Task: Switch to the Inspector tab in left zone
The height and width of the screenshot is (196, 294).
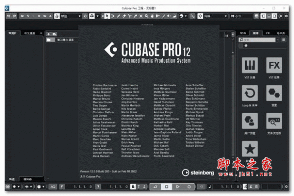Action: (13, 33)
